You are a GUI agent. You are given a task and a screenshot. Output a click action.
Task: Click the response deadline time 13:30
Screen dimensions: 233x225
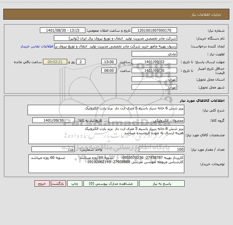pos(109,62)
